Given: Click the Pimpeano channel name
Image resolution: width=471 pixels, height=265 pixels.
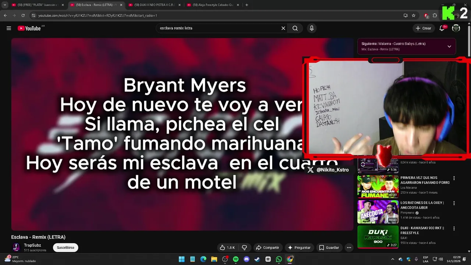Looking at the screenshot, I should click(407, 213).
